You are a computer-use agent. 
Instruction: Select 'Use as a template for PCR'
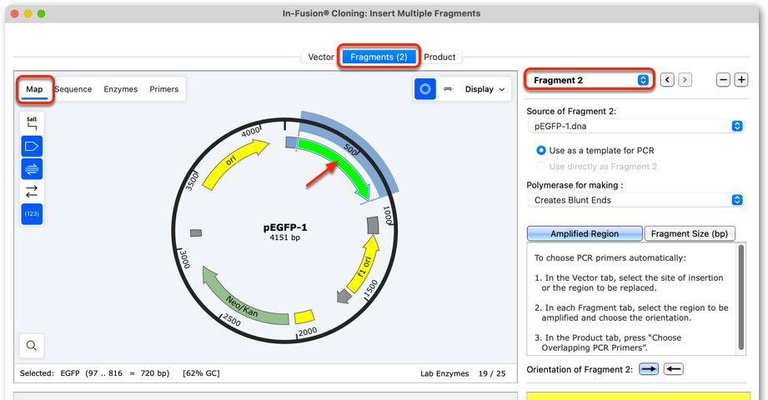595,150
